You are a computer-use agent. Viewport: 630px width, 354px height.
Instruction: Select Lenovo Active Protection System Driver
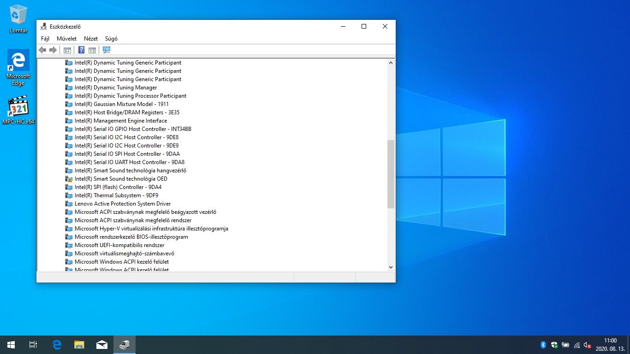[x=118, y=204]
